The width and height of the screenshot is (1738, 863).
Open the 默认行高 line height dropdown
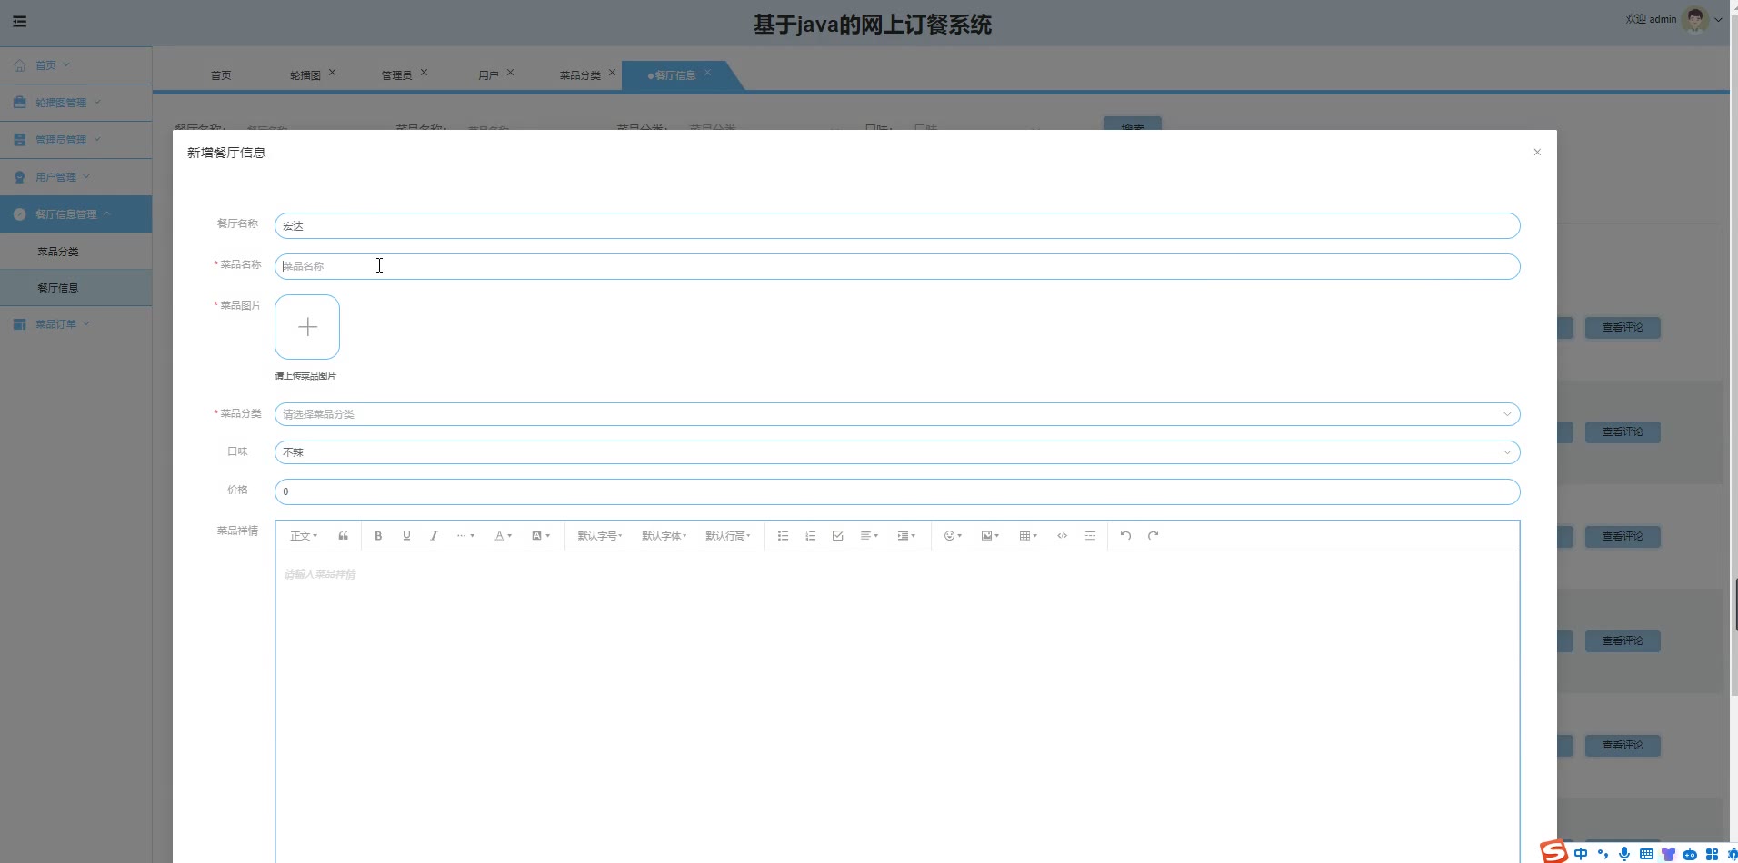point(728,536)
